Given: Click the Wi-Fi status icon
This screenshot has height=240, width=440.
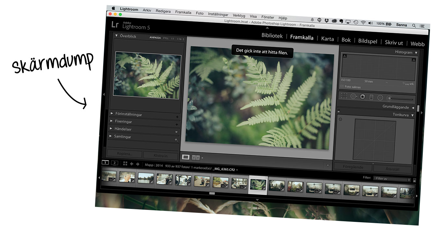Looking at the screenshot, I should pyautogui.click(x=363, y=23).
